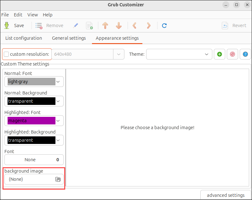Click the blue reload icon
This screenshot has width=252, height=200.
(x=164, y=26)
